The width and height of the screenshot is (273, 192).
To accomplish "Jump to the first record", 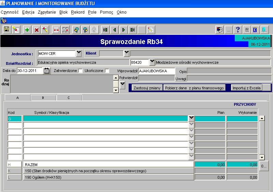I will 105,30.
